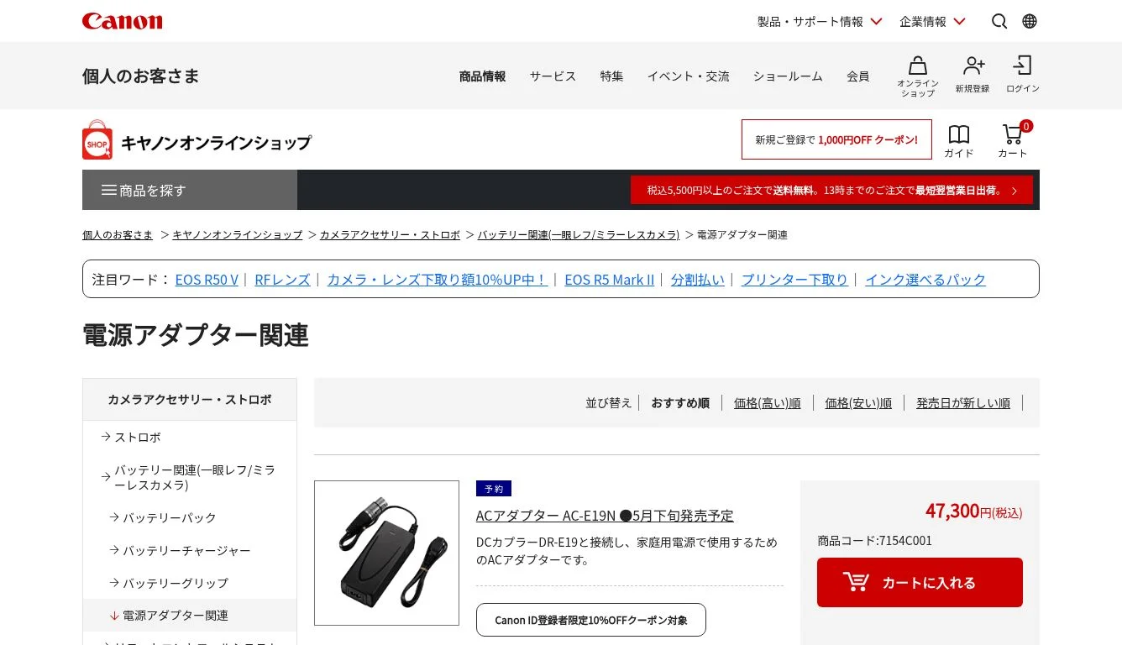The width and height of the screenshot is (1122, 645).
Task: Open カメラ・レンズ下取り額10%UP中 link
Action: 437,280
